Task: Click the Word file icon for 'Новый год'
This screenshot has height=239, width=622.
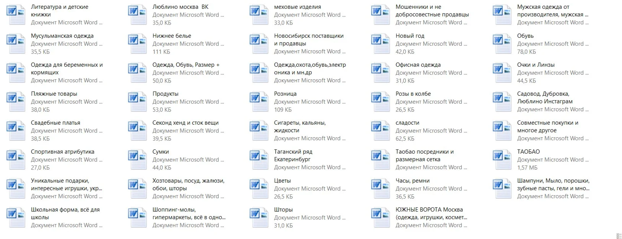Action: (381, 44)
